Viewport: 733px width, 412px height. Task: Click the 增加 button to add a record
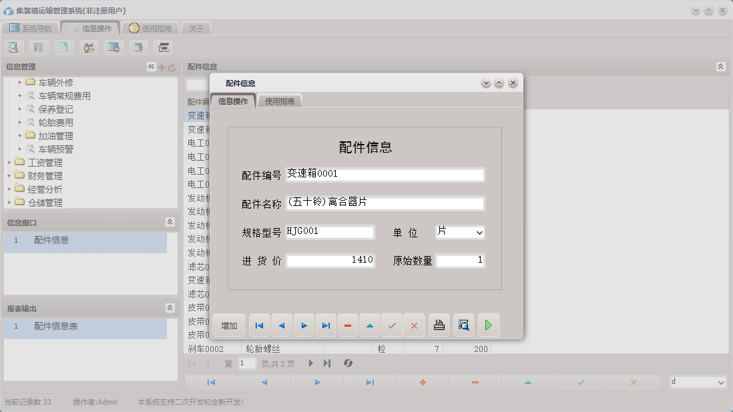[229, 325]
